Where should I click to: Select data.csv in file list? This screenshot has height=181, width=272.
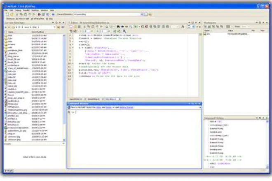pos(12,71)
